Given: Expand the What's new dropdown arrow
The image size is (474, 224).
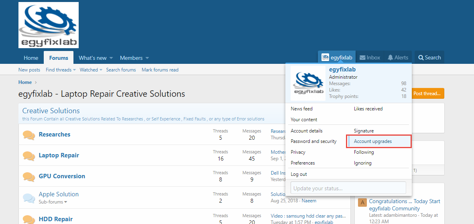Looking at the screenshot, I should [x=111, y=58].
